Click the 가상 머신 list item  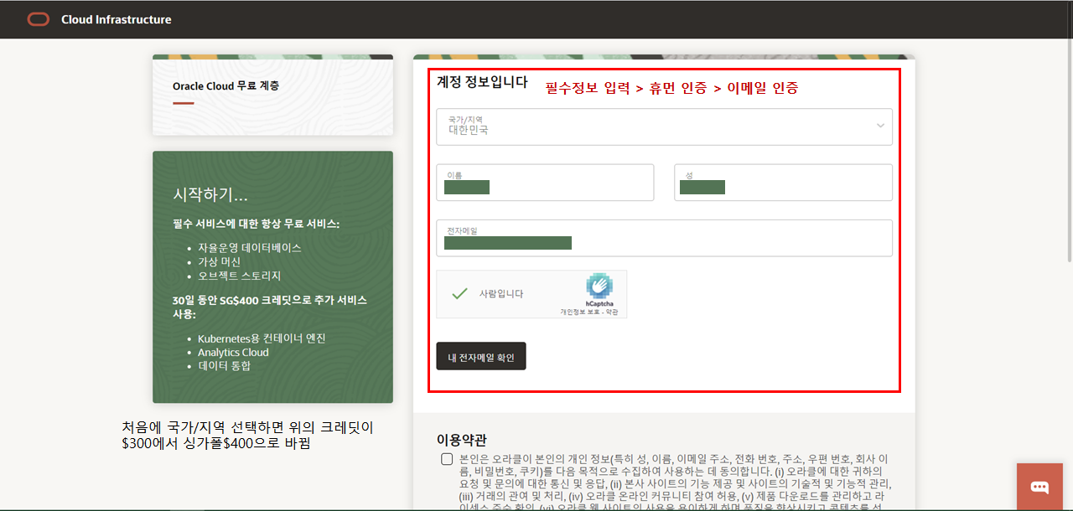pos(219,262)
